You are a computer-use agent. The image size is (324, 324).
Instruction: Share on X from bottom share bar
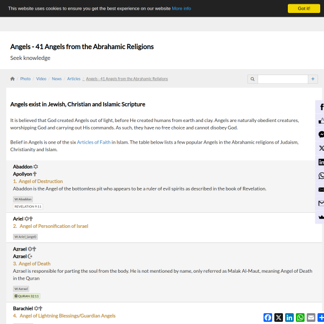pyautogui.click(x=279, y=318)
